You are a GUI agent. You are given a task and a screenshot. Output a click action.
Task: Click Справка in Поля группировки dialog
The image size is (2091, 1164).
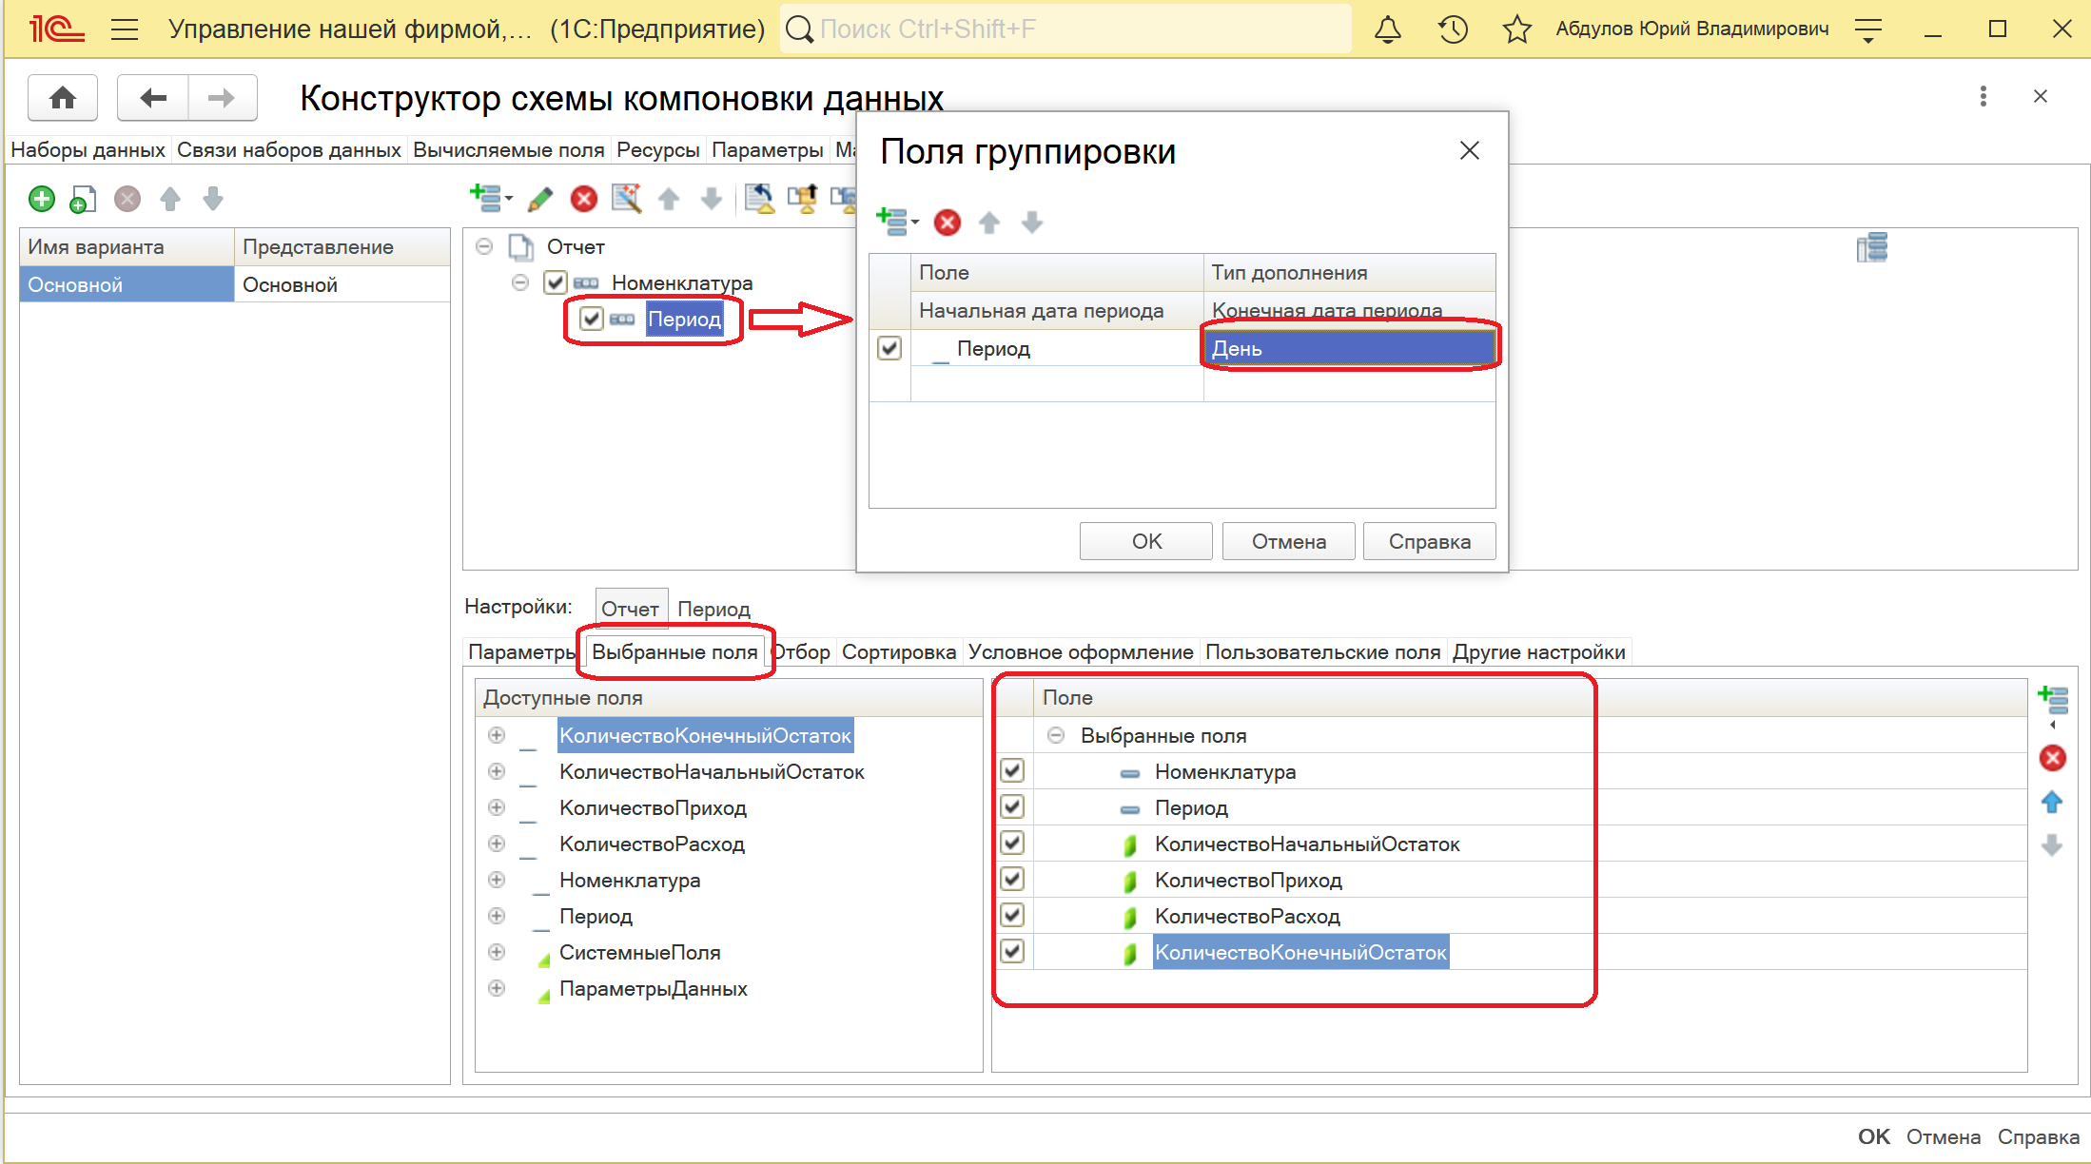pyautogui.click(x=1429, y=541)
